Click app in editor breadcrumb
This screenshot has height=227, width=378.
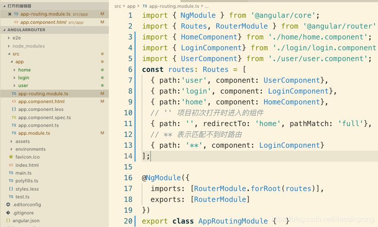coord(131,6)
